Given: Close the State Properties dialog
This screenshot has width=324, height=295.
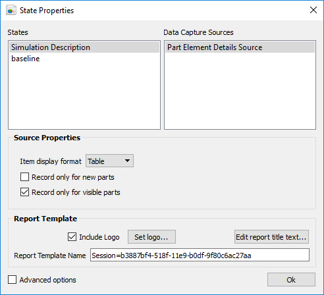Looking at the screenshot, I should pos(313,10).
